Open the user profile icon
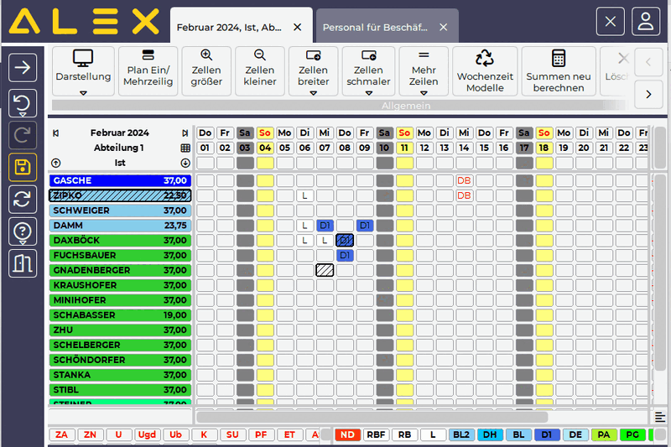Screen dimensions: 671x447 coord(645,22)
